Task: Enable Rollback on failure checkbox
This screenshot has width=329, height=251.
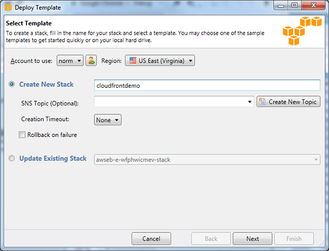Action: click(x=22, y=135)
